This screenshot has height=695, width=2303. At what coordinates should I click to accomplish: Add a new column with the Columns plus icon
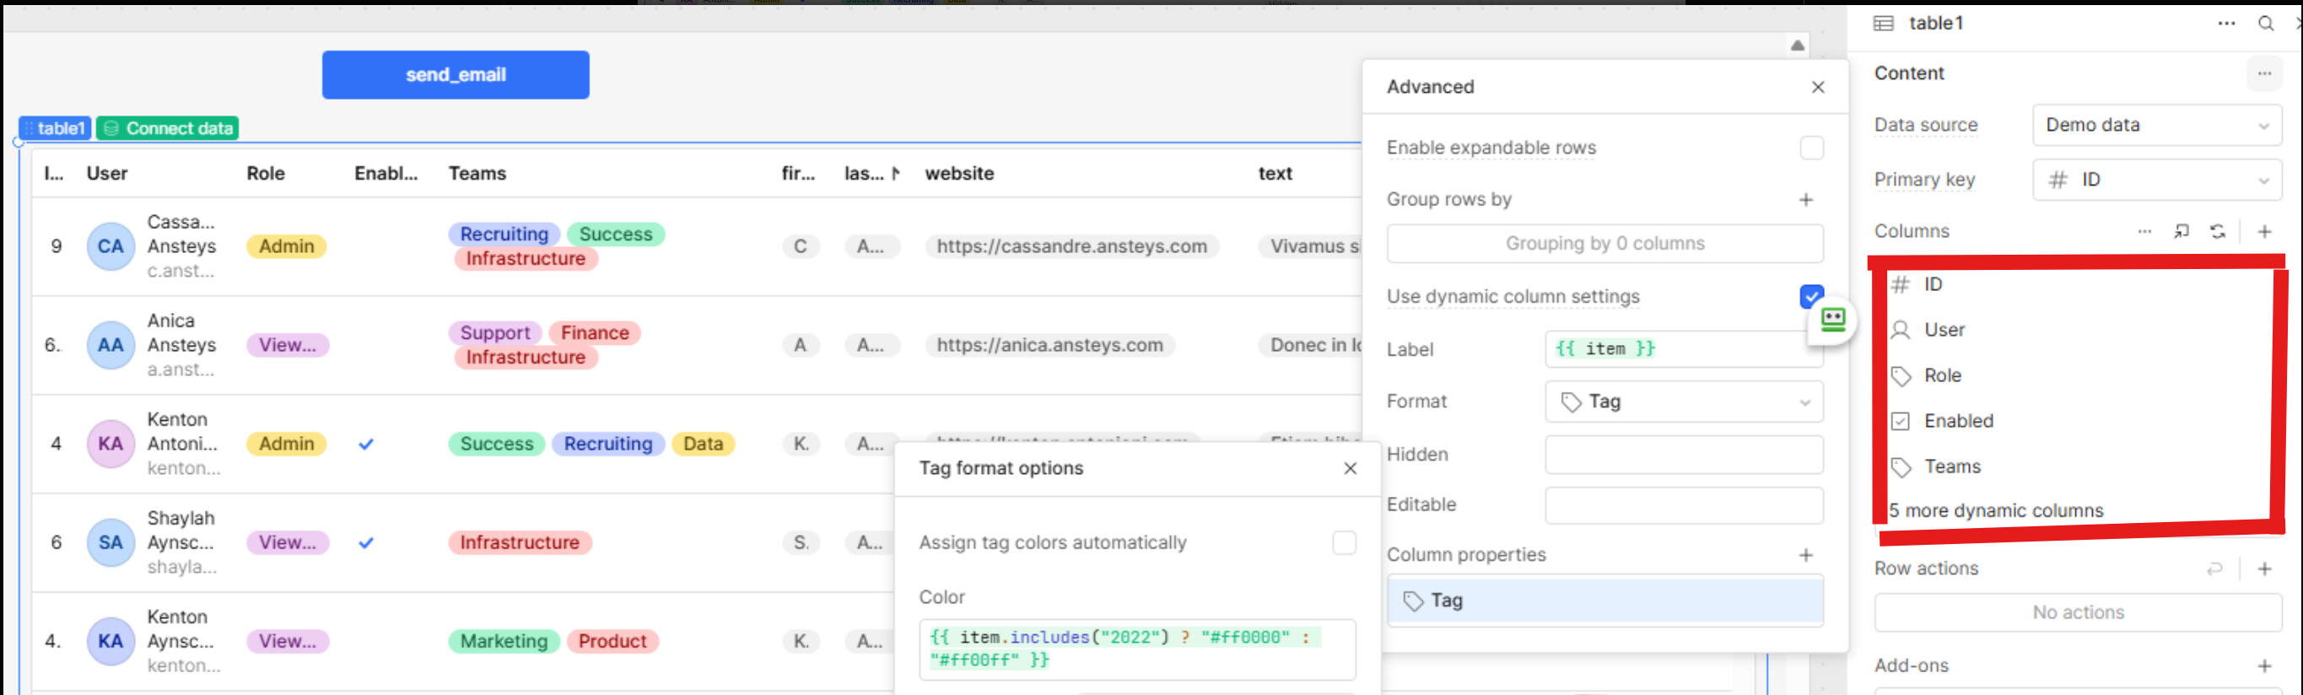[2264, 231]
